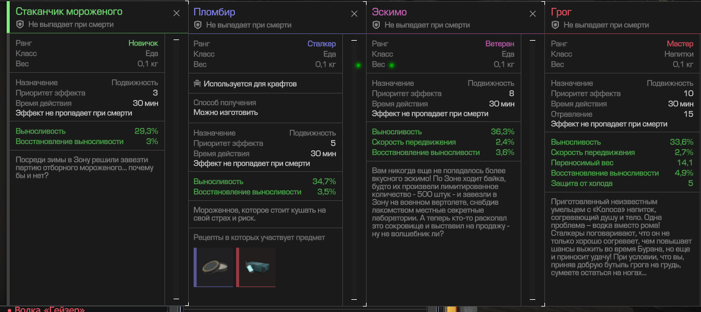Close the Эскимо item panel
The width and height of the screenshot is (701, 312).
coord(533,13)
